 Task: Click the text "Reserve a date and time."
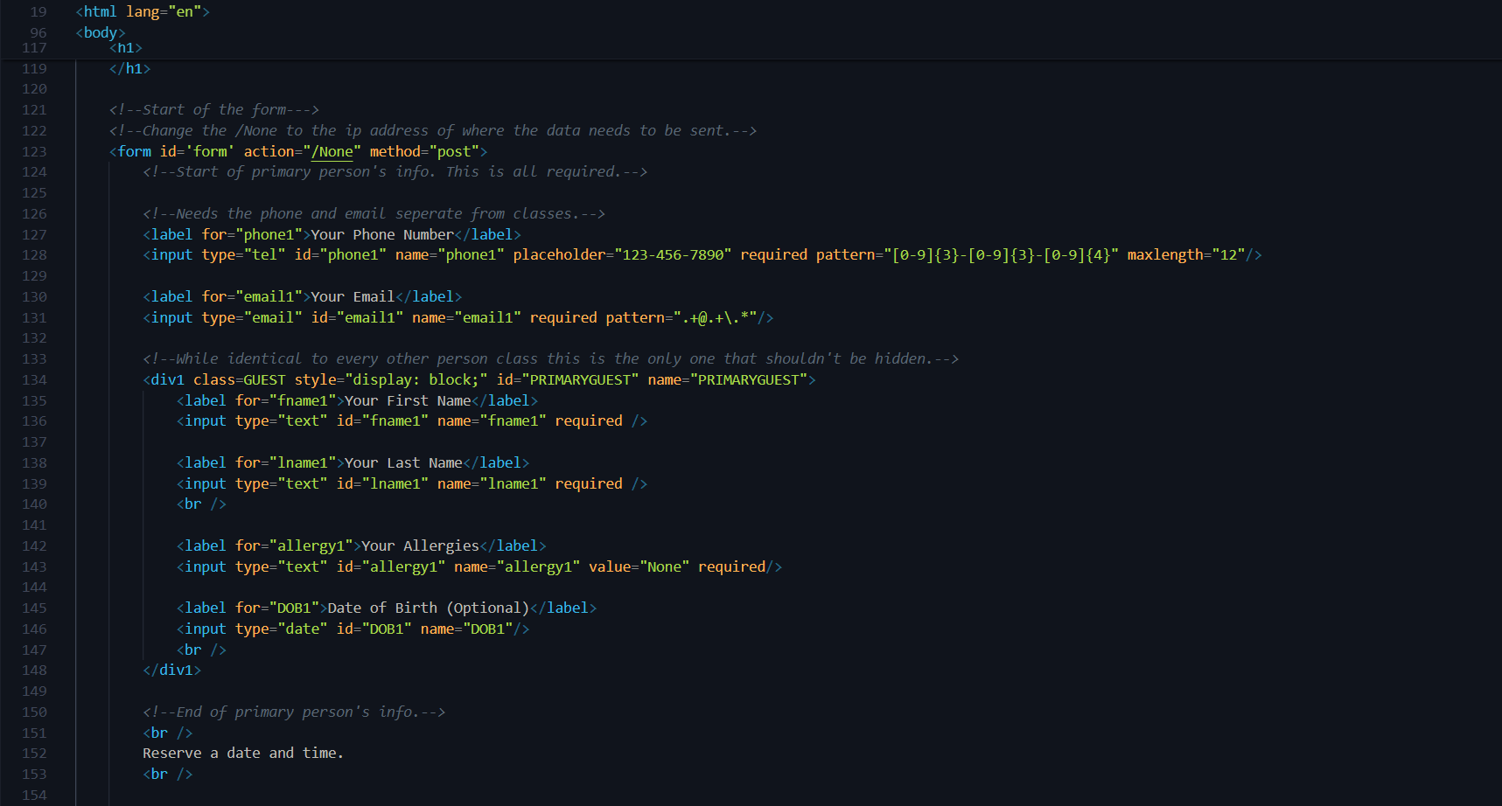click(x=243, y=754)
